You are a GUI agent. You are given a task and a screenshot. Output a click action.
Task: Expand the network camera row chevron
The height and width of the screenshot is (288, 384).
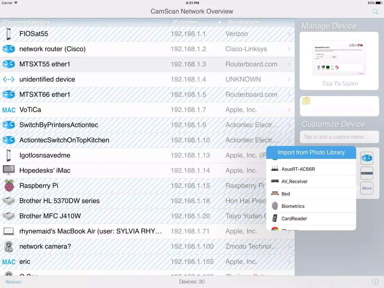[x=289, y=246]
